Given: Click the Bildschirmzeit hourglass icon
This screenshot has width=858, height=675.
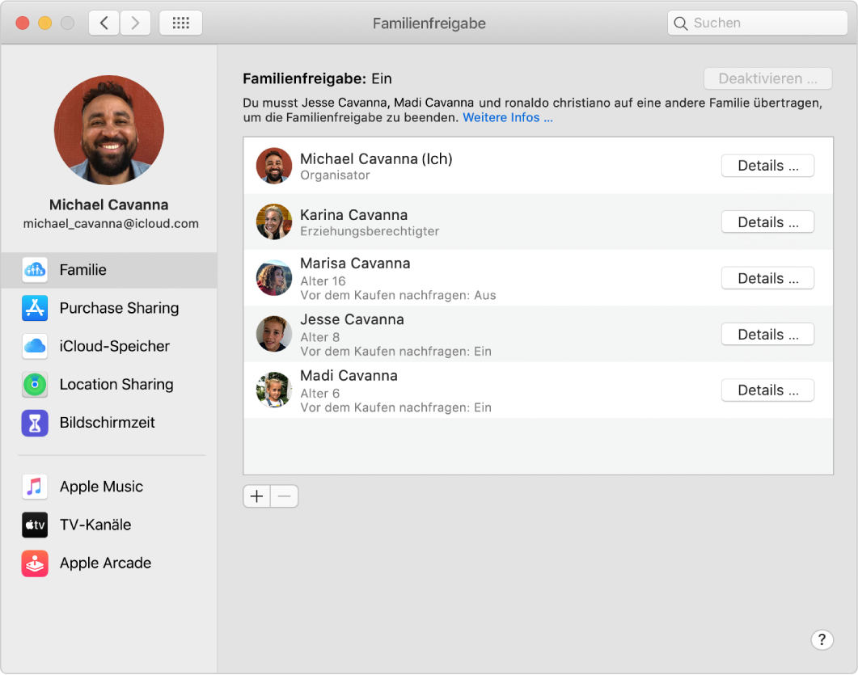Looking at the screenshot, I should [35, 423].
